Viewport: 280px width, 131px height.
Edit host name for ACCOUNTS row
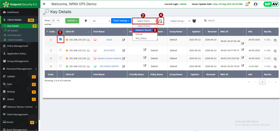124,50
